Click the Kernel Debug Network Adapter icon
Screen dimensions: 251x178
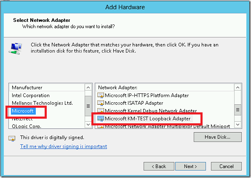[x=101, y=111]
